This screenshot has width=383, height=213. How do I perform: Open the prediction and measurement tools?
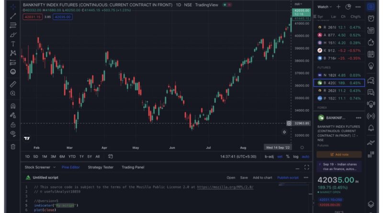[13, 63]
